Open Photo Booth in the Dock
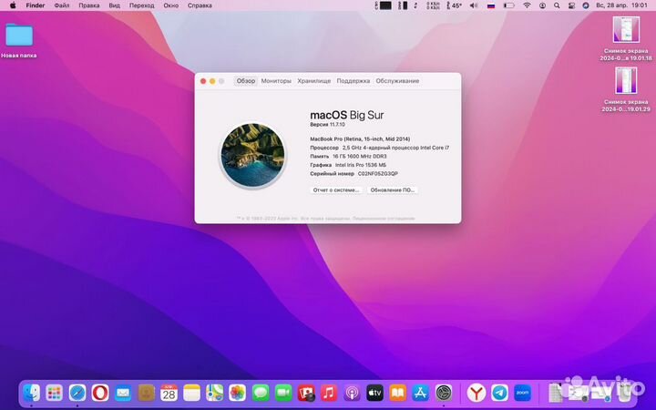 click(x=306, y=393)
